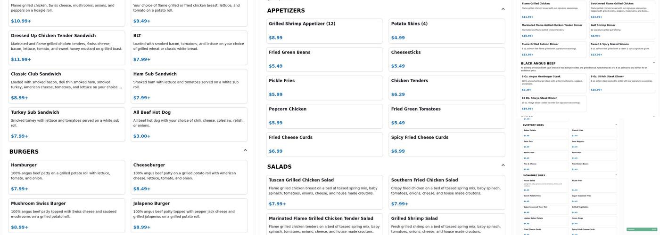The image size is (660, 235).
Task: Open the Tuscan Grilled Chicken Salad
Action: tap(325, 192)
